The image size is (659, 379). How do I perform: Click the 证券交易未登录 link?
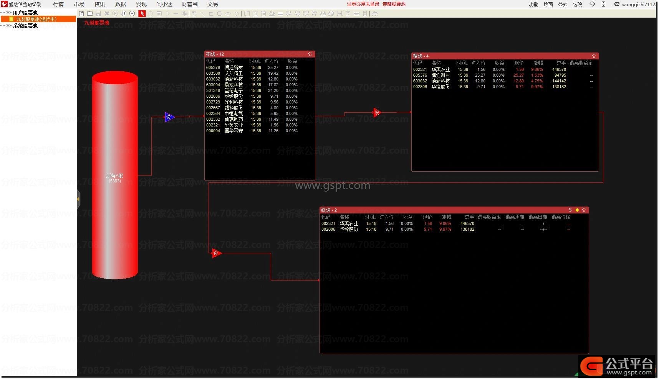(x=363, y=4)
